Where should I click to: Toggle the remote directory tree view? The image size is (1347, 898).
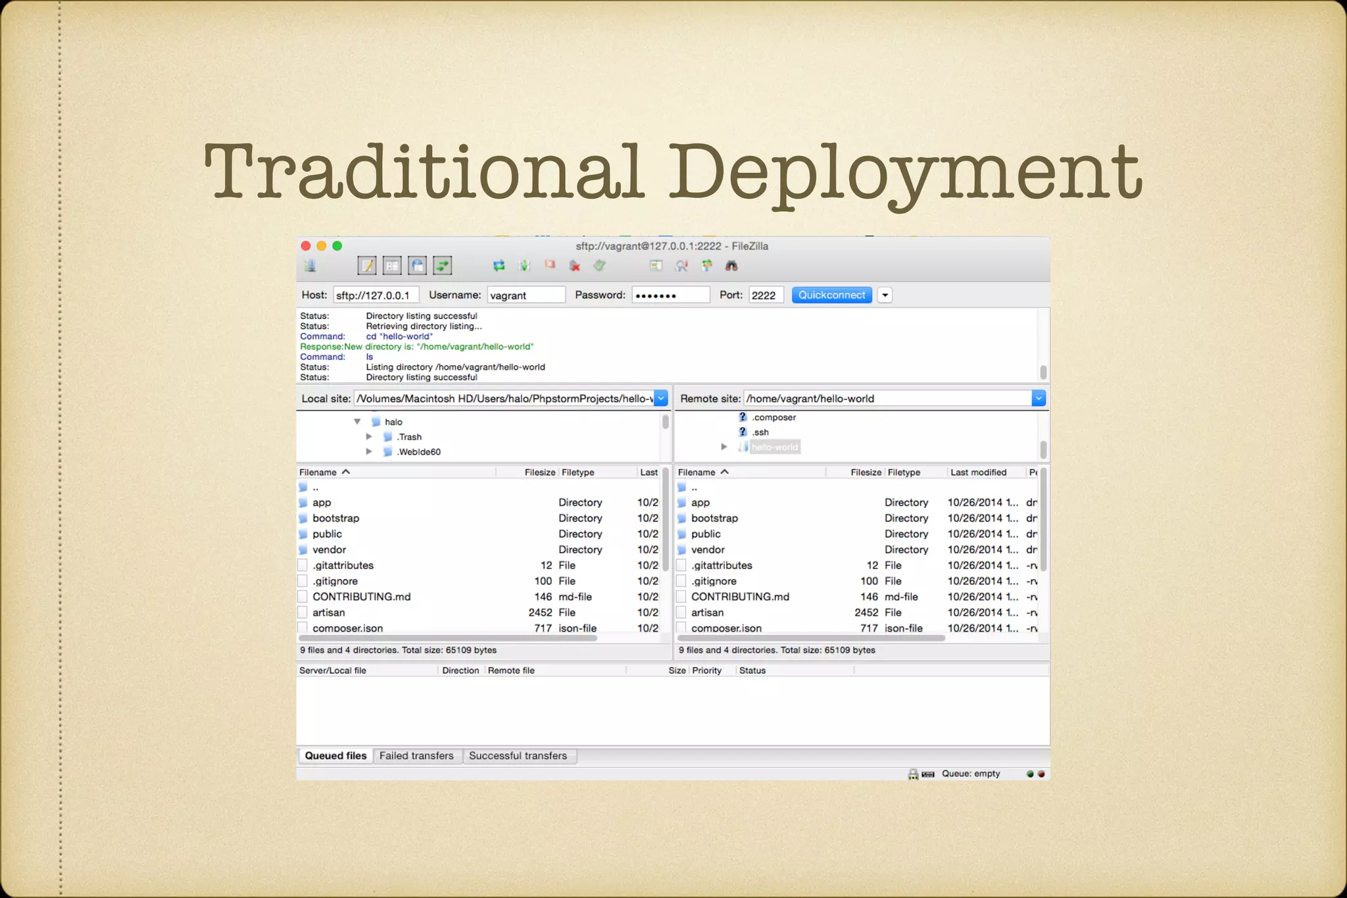pos(418,266)
